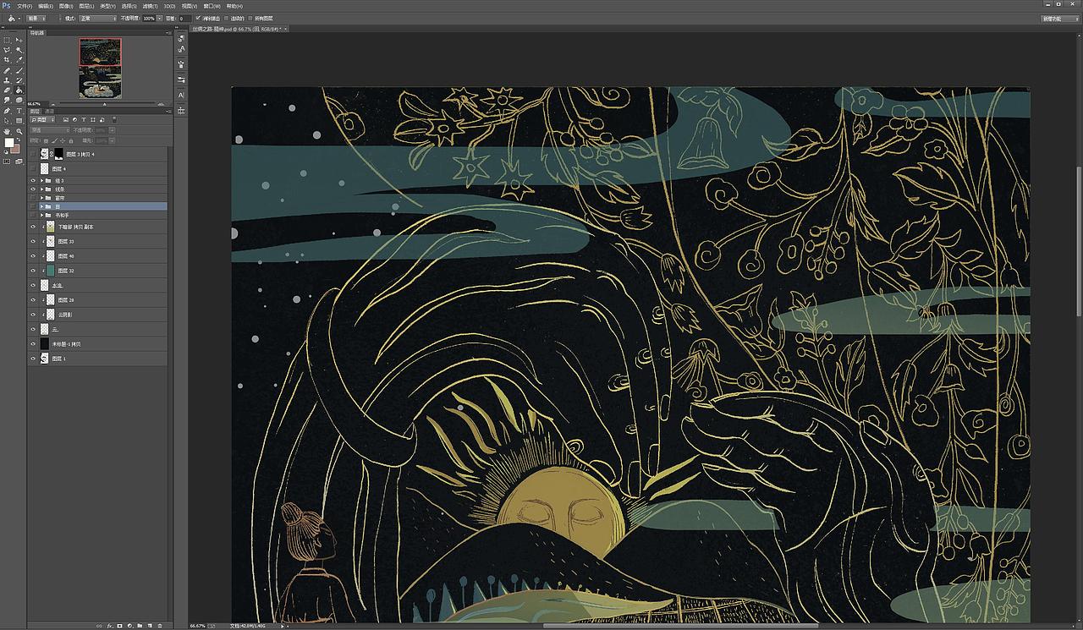Screen dimensions: 1083x630
Task: Select the Brush tool
Action: 19,70
